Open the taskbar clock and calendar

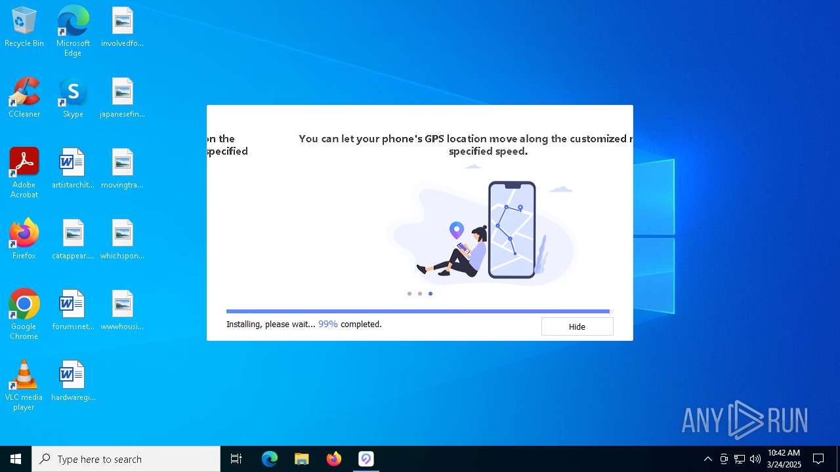coord(784,459)
